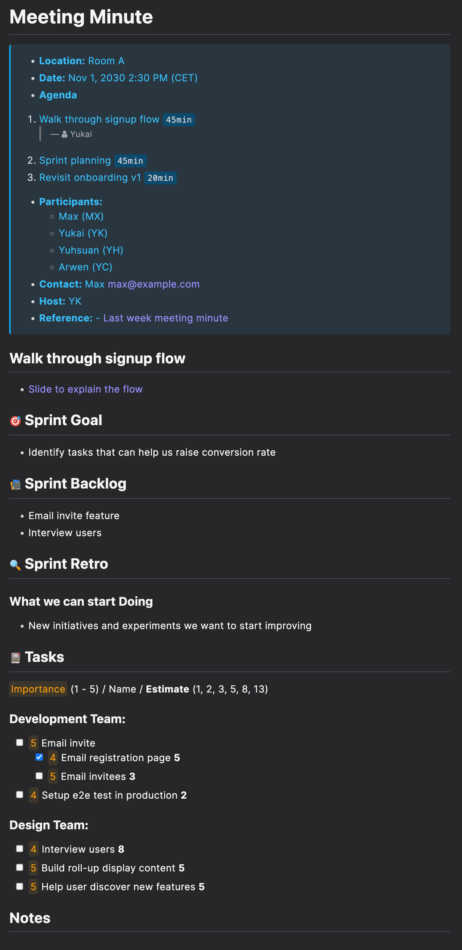Click the user icon next to Yukai
462x950 pixels.
click(x=64, y=134)
